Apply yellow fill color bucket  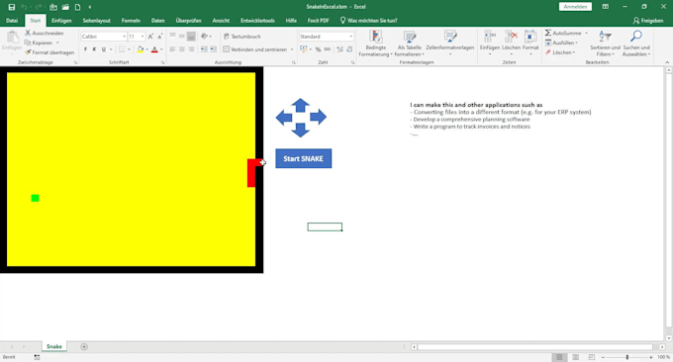(140, 49)
